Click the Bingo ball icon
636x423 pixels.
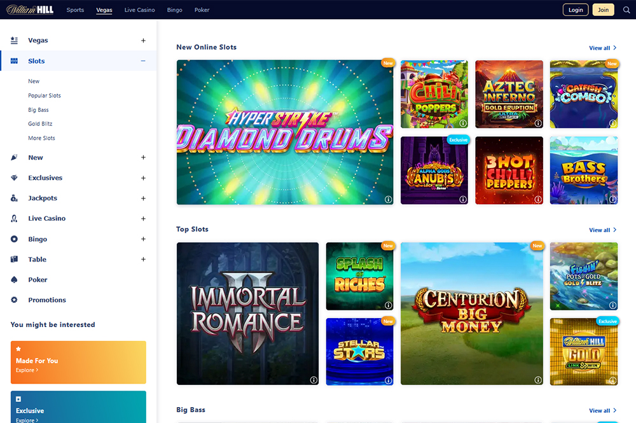(x=14, y=239)
